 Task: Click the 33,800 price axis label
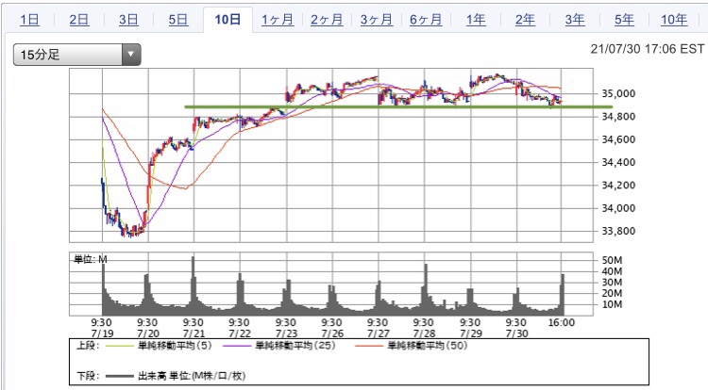pyautogui.click(x=618, y=231)
